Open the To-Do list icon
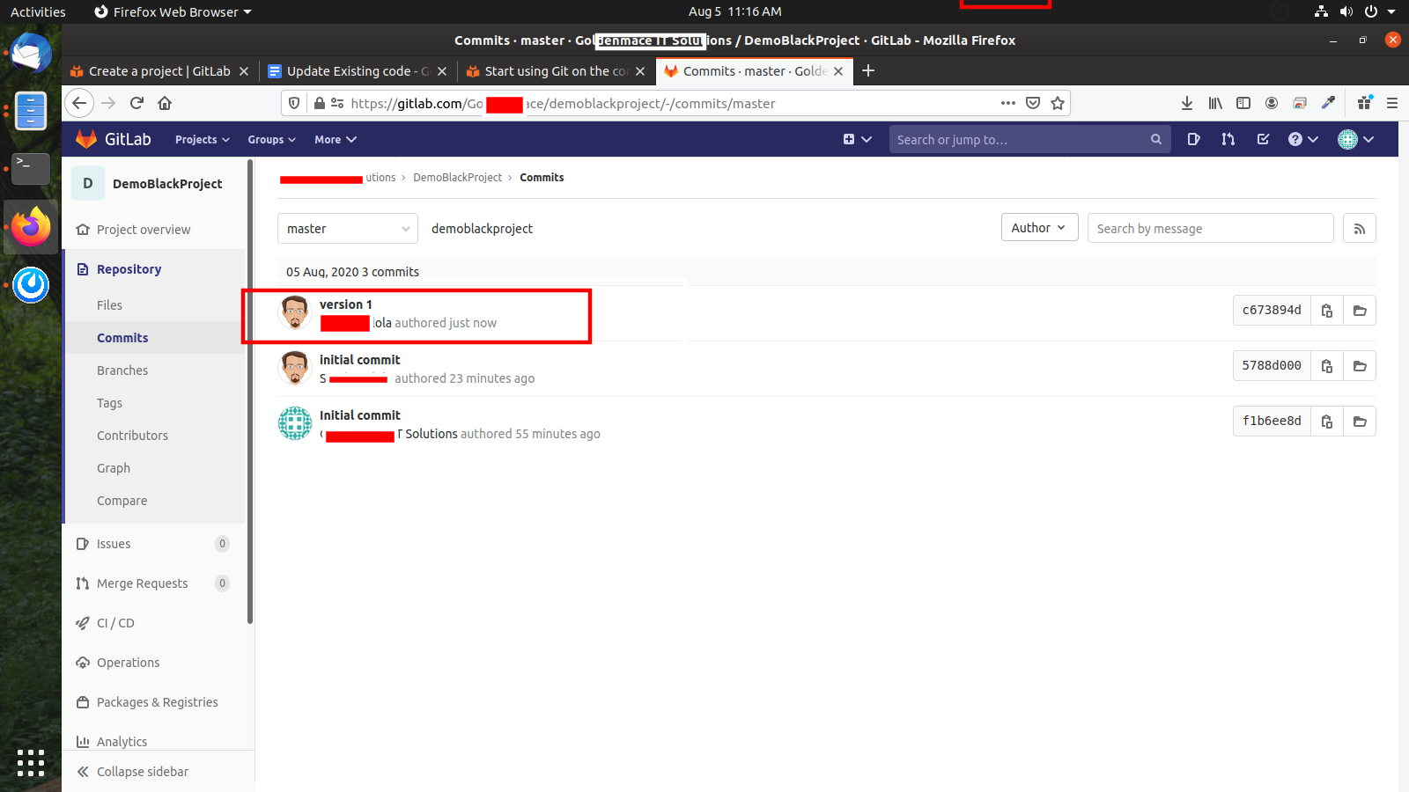The image size is (1409, 792). click(1263, 139)
